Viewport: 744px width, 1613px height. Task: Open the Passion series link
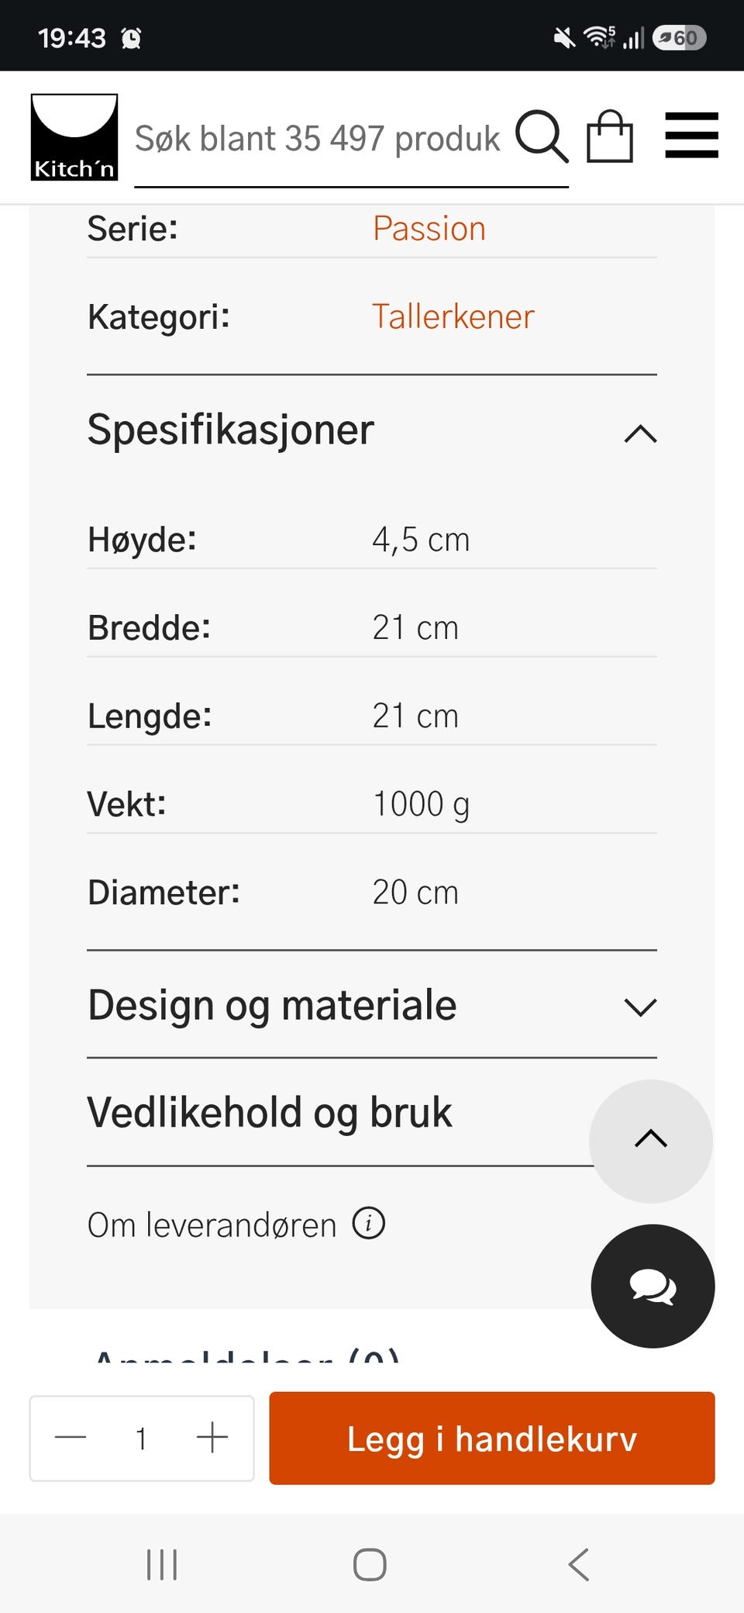pos(429,229)
